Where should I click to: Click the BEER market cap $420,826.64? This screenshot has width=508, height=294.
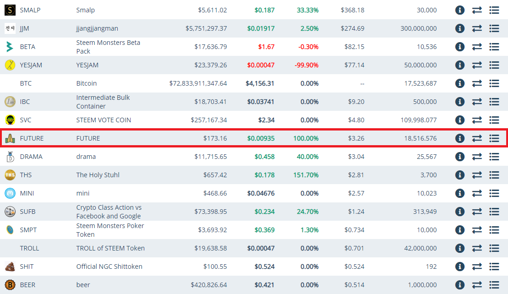point(208,285)
